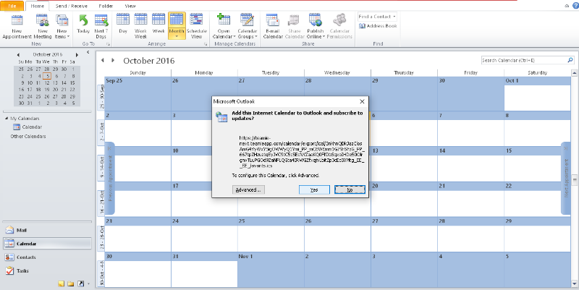Switch to Schedule View
The width and height of the screenshot is (579, 290).
coord(196,26)
